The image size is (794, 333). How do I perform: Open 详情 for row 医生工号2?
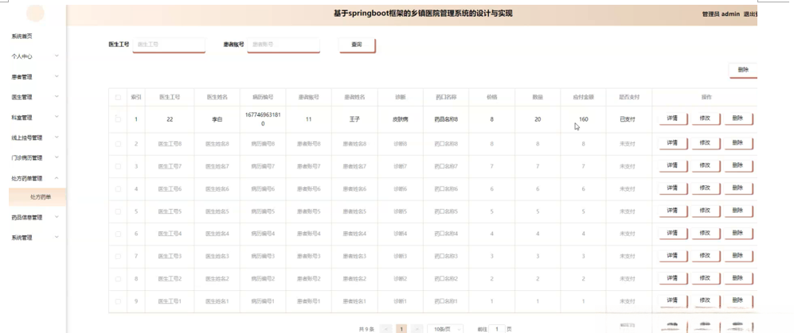point(672,278)
